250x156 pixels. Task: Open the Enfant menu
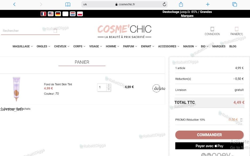pyautogui.click(x=147, y=46)
